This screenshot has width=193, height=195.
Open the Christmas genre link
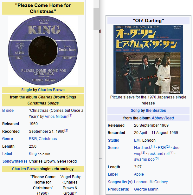48,139
